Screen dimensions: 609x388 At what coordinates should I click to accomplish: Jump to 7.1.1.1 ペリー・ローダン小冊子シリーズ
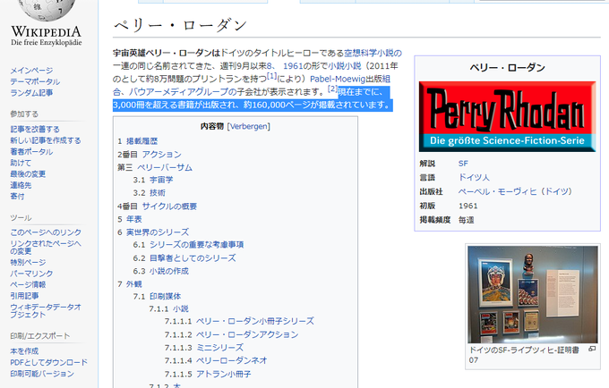pyautogui.click(x=239, y=321)
